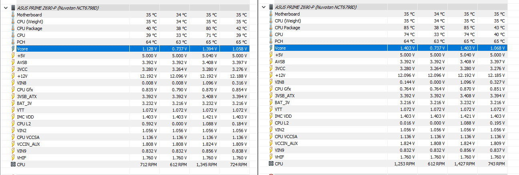The height and width of the screenshot is (175, 519).
Task: Select the VIN8 value 0.144 V
Action: click(407, 82)
